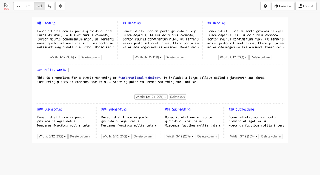Open first Subheading column width dropdown

click(53, 136)
